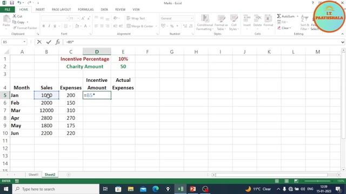346x194 pixels.
Task: Open Cell Styles gallery
Action: click(x=234, y=23)
